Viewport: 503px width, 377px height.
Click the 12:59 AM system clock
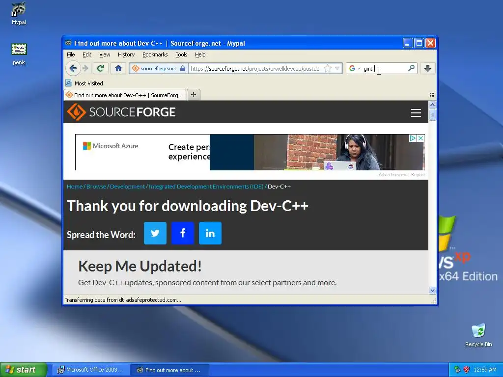coord(485,370)
